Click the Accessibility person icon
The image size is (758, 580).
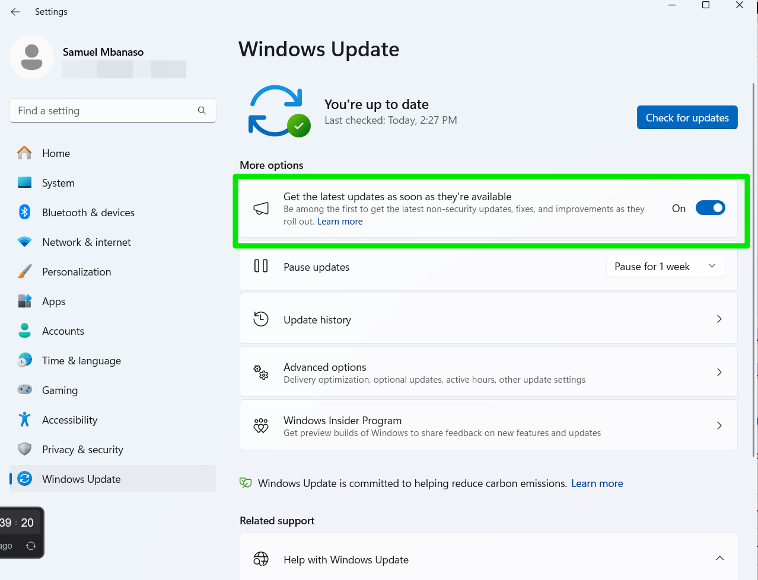24,419
